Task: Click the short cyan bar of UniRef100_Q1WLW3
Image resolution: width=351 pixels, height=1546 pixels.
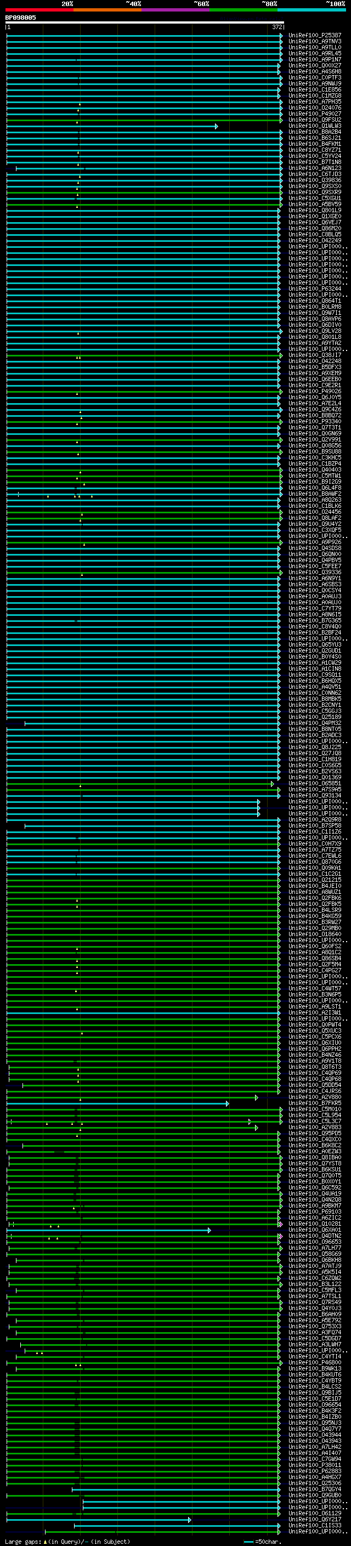Action: (111, 127)
